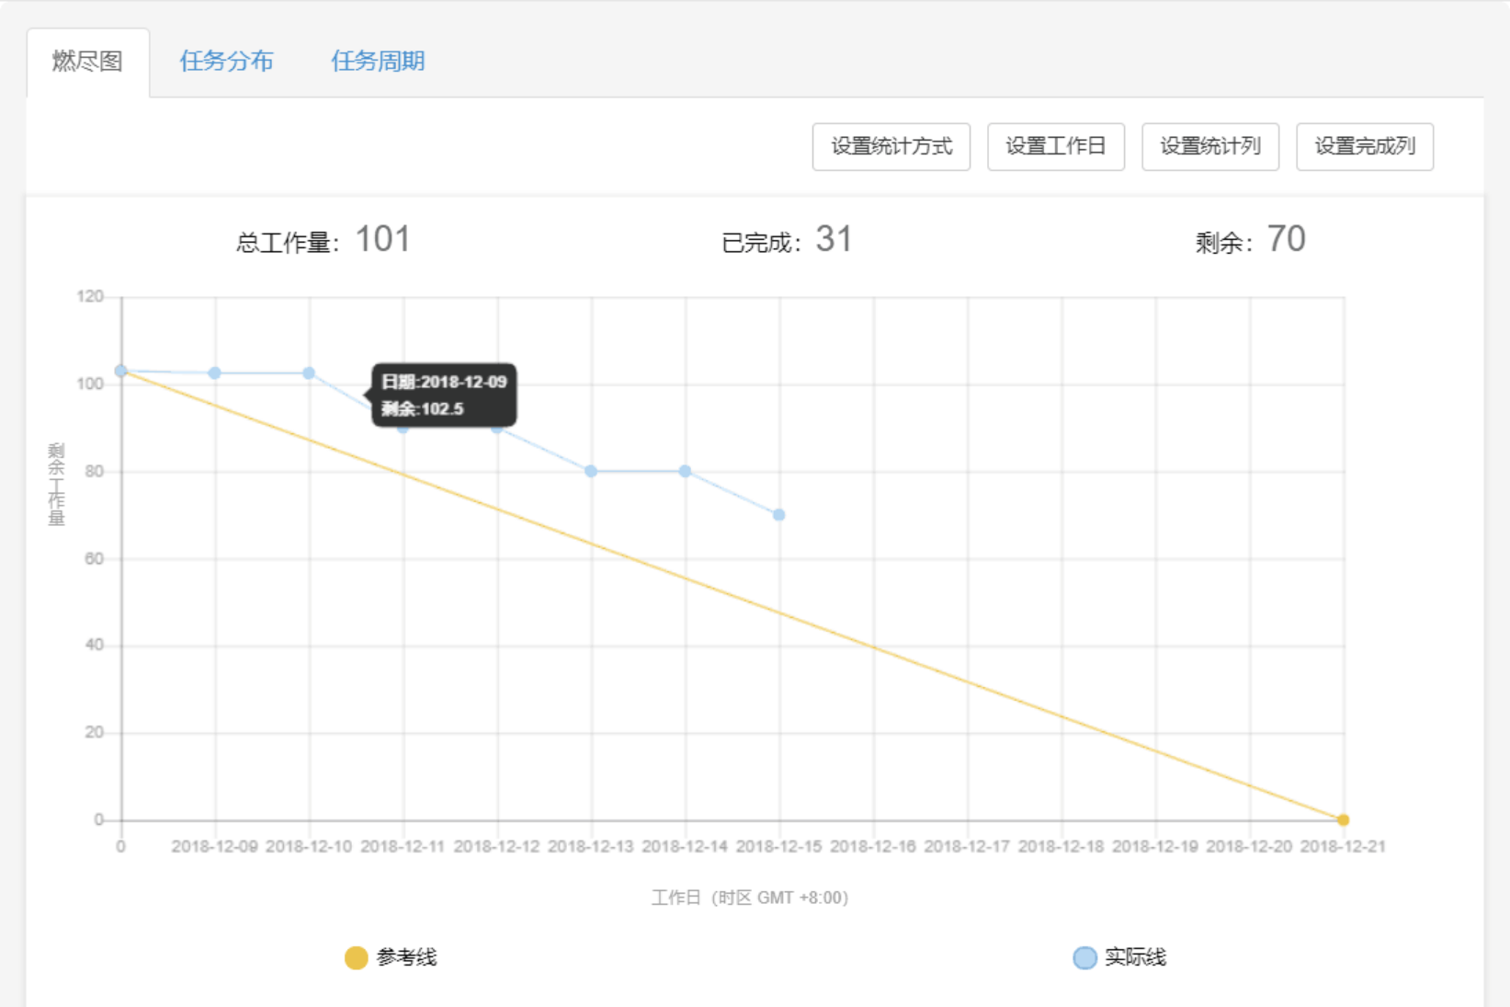The image size is (1510, 1007).
Task: Click the 设置统计列 button
Action: click(1210, 147)
